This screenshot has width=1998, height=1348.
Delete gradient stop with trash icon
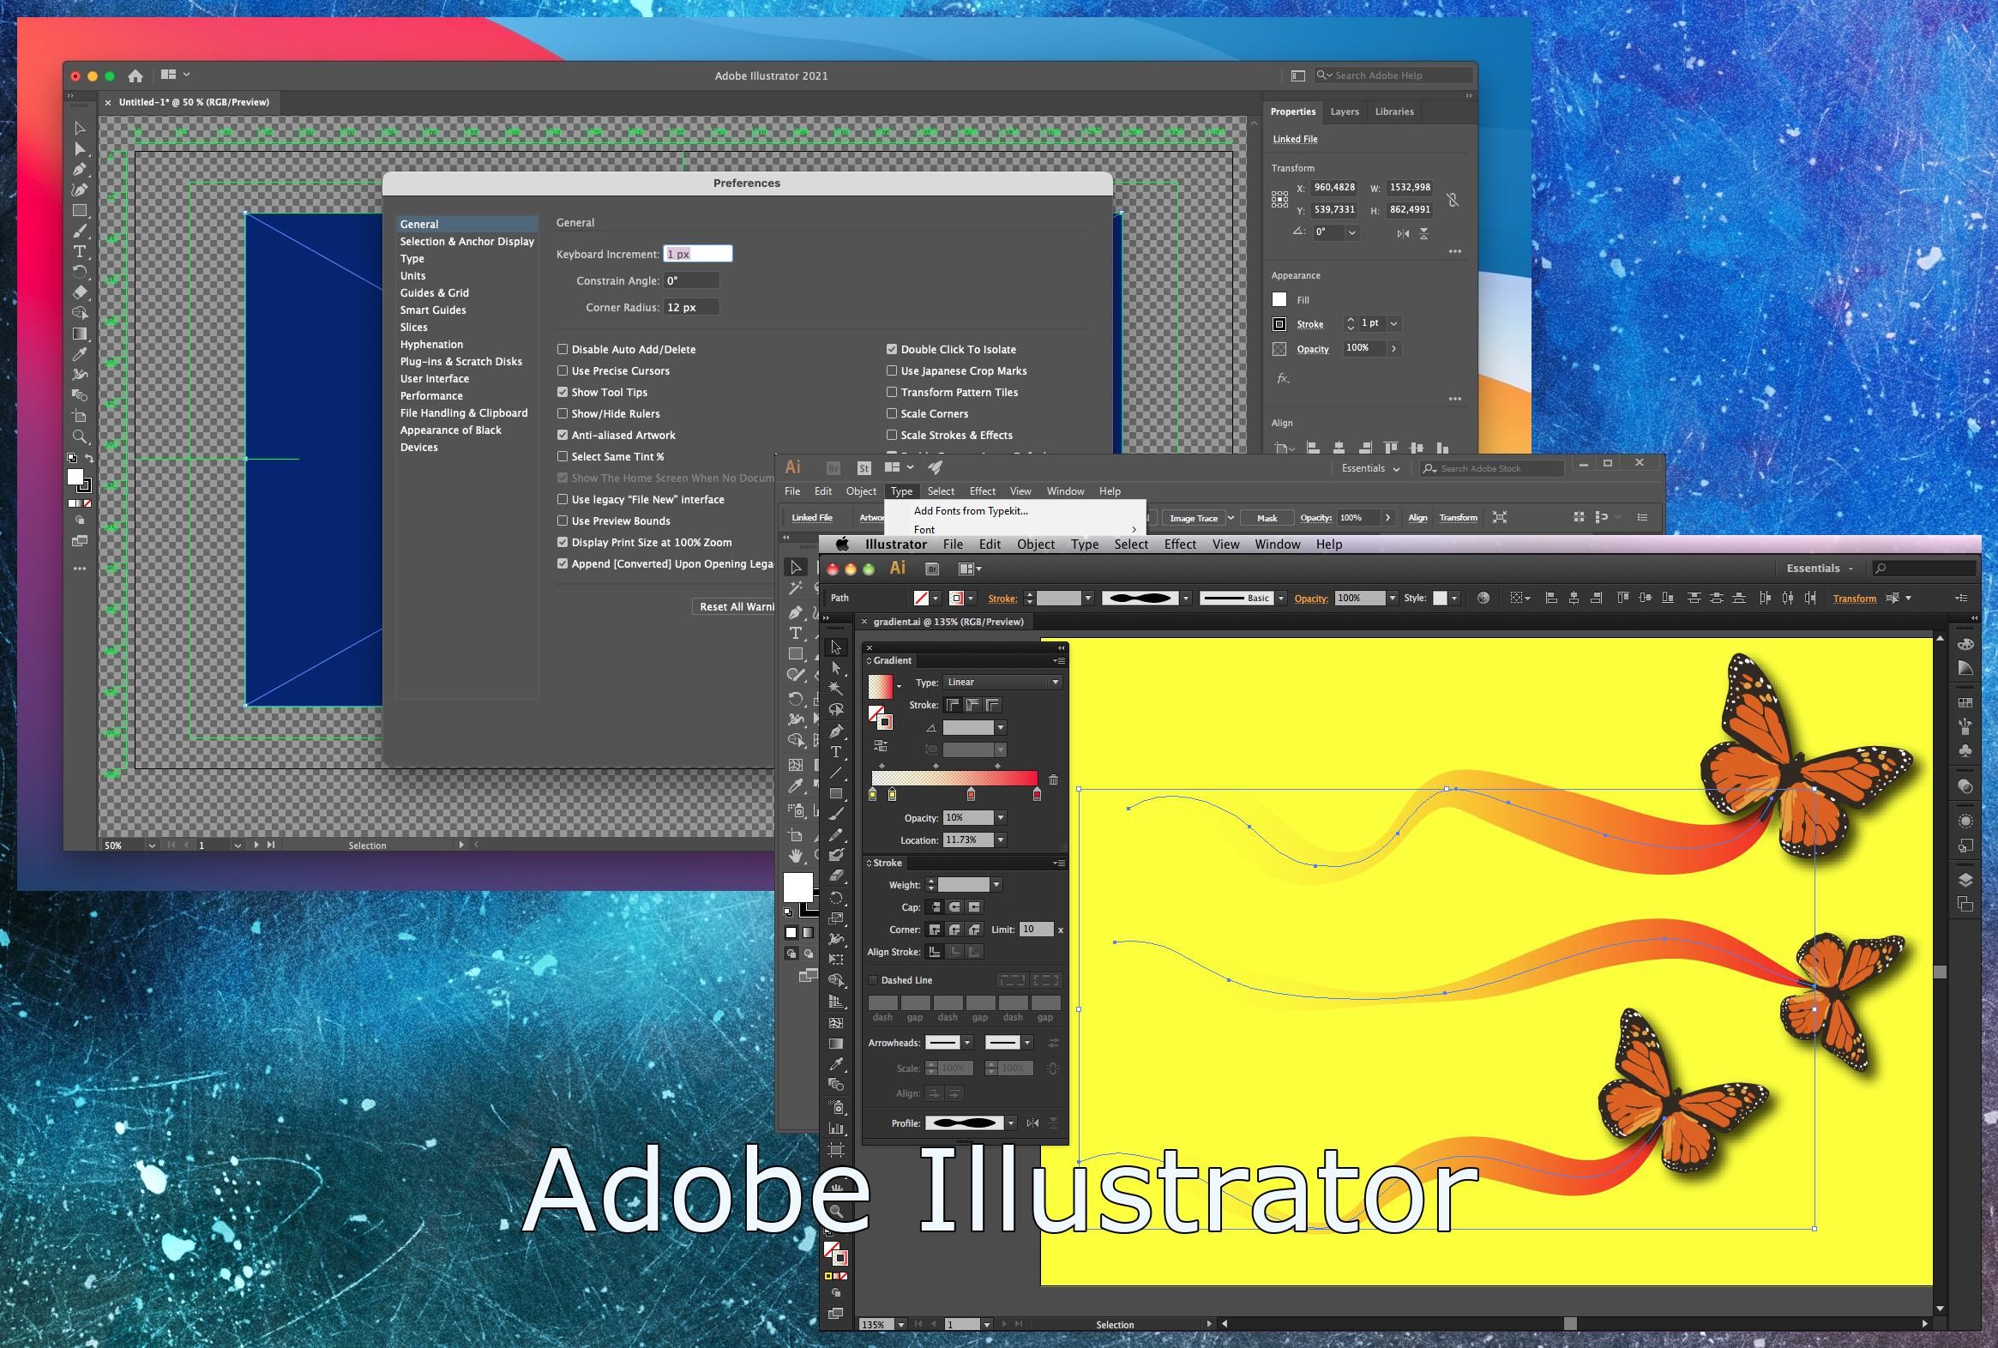pyautogui.click(x=1053, y=779)
